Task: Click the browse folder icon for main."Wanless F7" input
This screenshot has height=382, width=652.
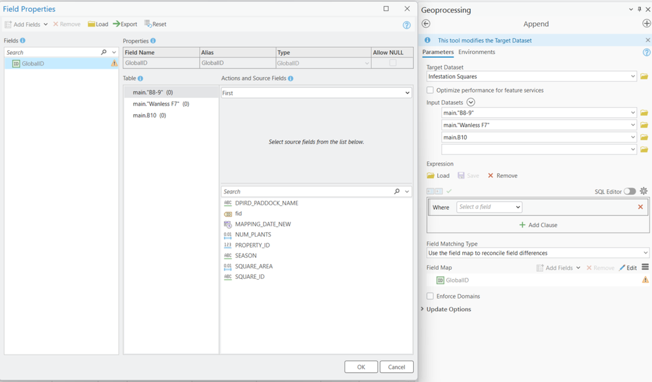Action: click(644, 125)
